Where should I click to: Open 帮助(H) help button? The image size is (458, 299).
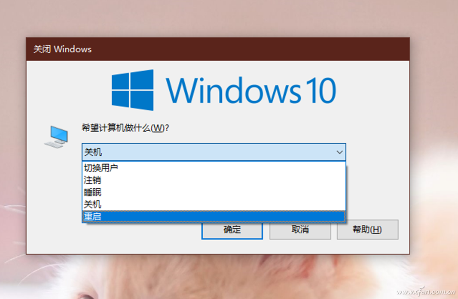367,230
